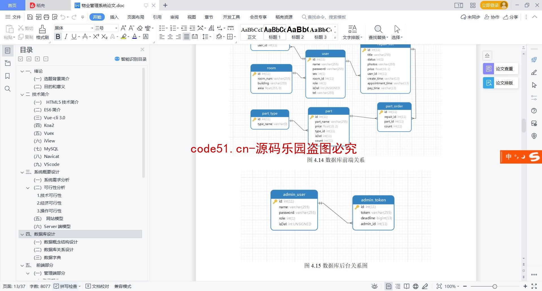Open the bookmarks sidebar icon
Screen dimensions: 542x291
[8, 76]
